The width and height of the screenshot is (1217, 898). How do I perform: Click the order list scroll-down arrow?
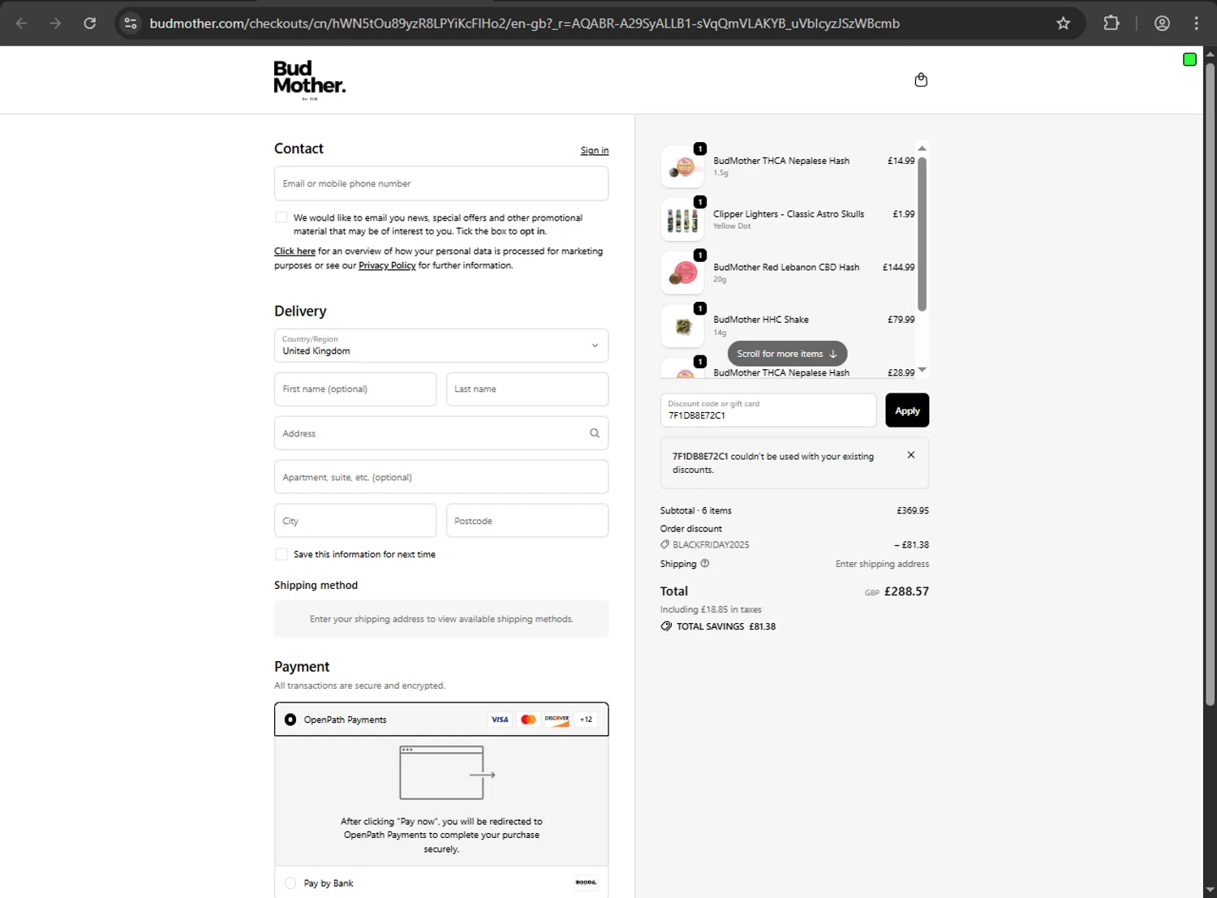922,370
